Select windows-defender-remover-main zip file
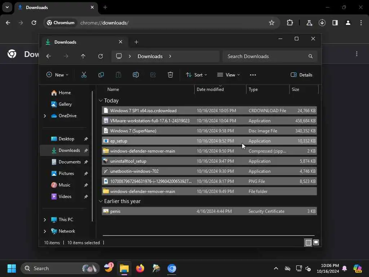The height and width of the screenshot is (277, 369). 209,151
